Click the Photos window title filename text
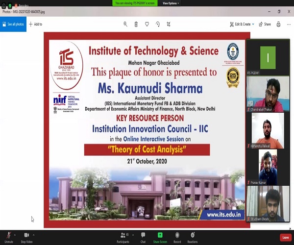The height and width of the screenshot is (245, 294). (24, 12)
